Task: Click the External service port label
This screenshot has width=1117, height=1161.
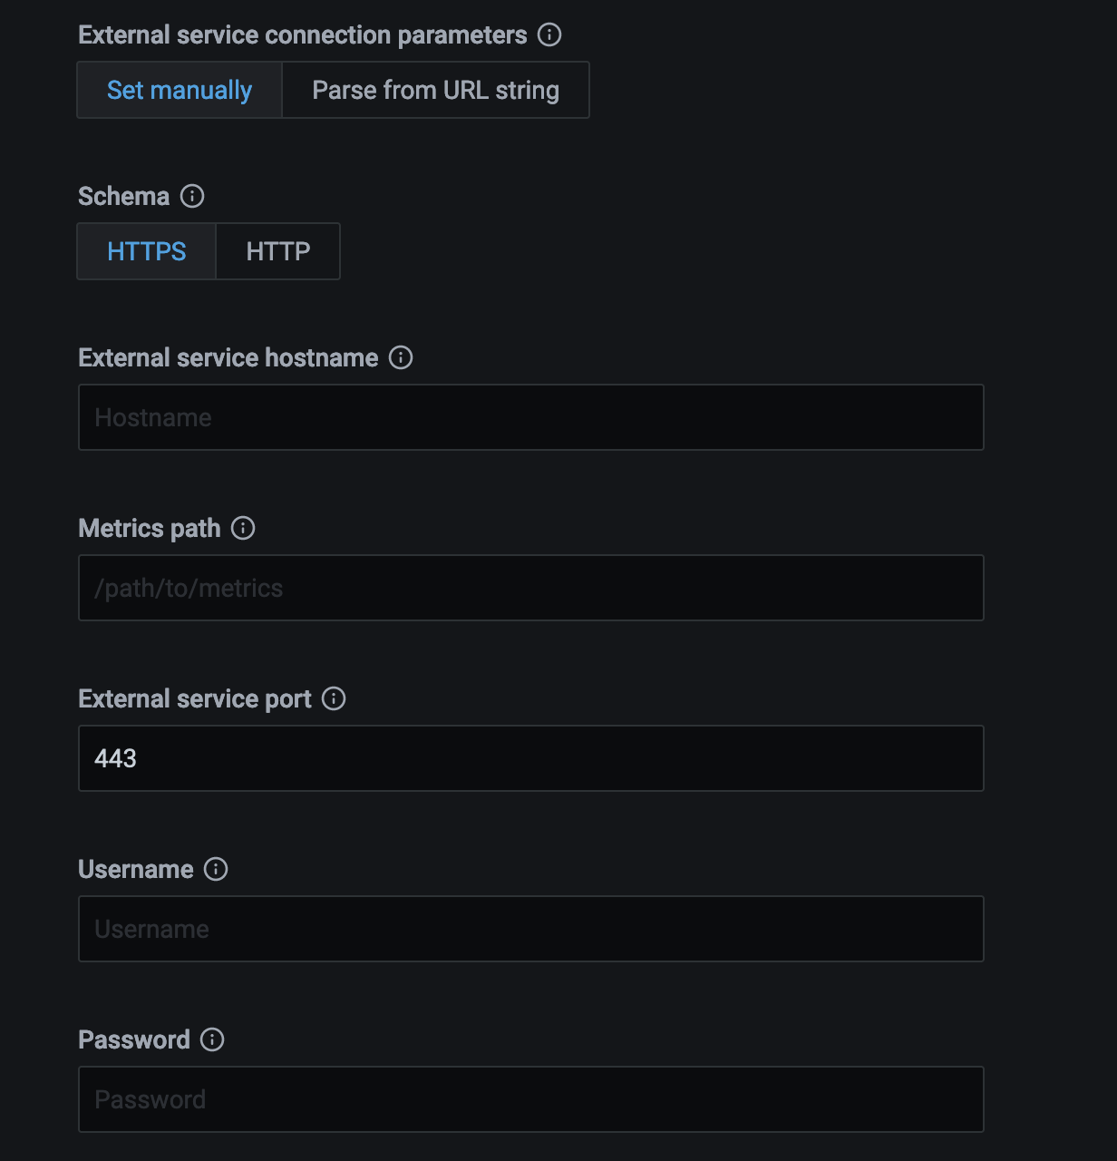Action: 195,698
